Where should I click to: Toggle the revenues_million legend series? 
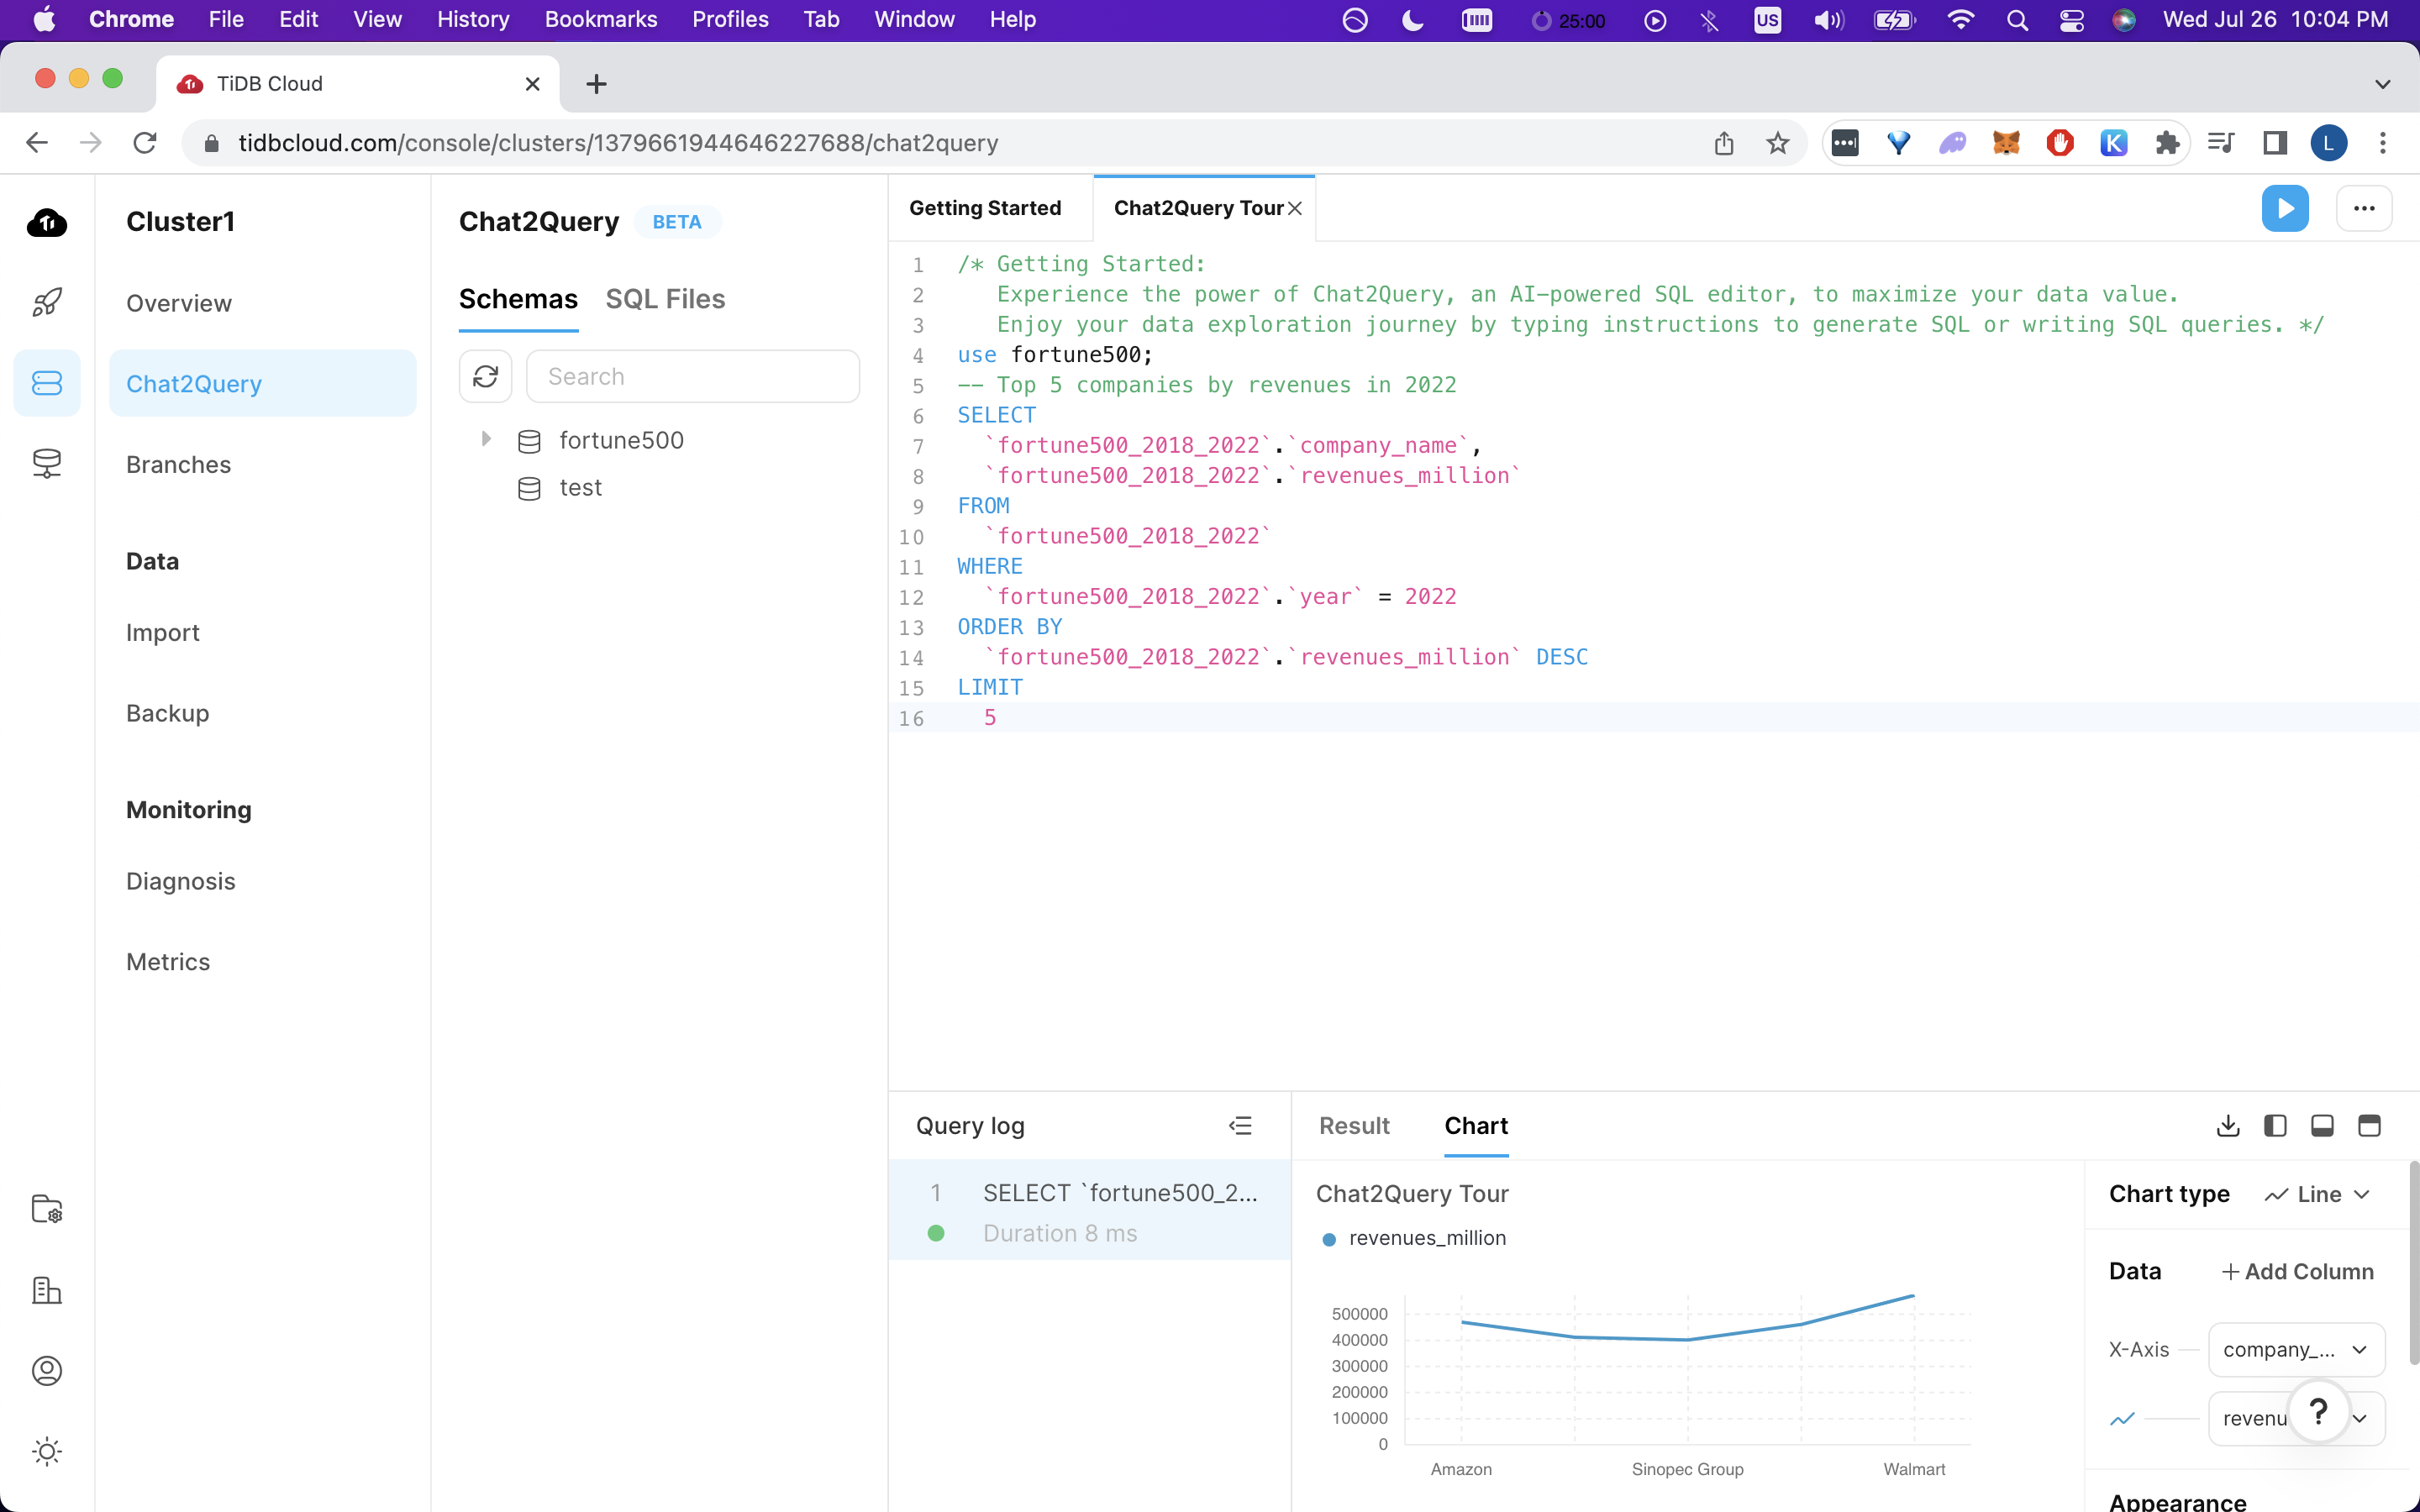1414,1238
